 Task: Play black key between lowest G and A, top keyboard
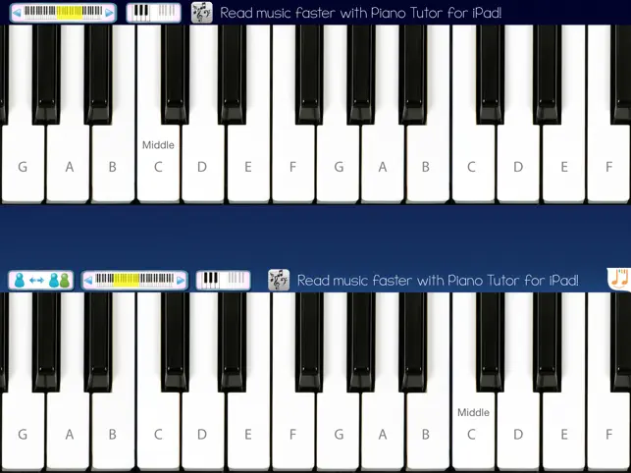(46, 75)
